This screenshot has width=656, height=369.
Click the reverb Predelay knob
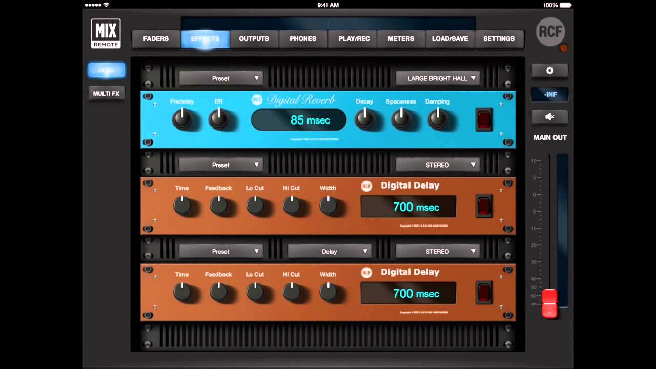[x=182, y=119]
